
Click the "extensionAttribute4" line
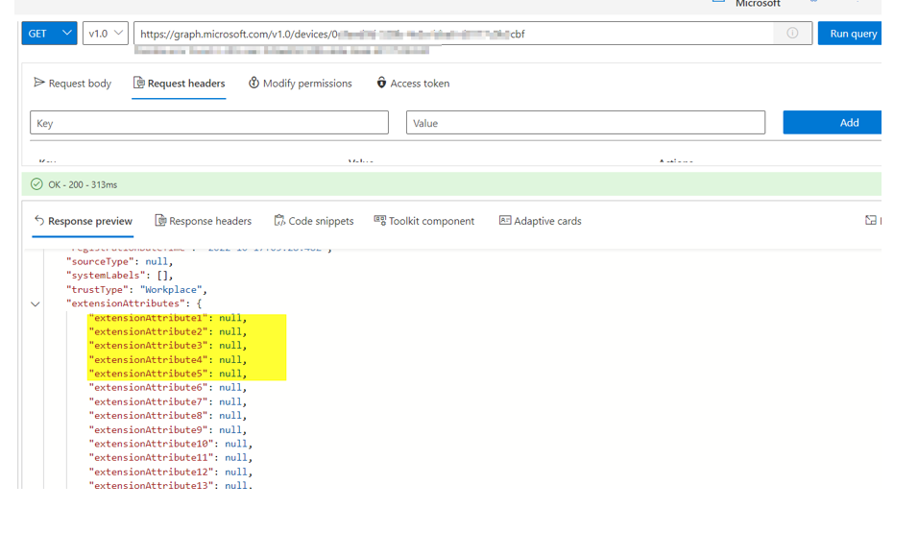click(167, 359)
